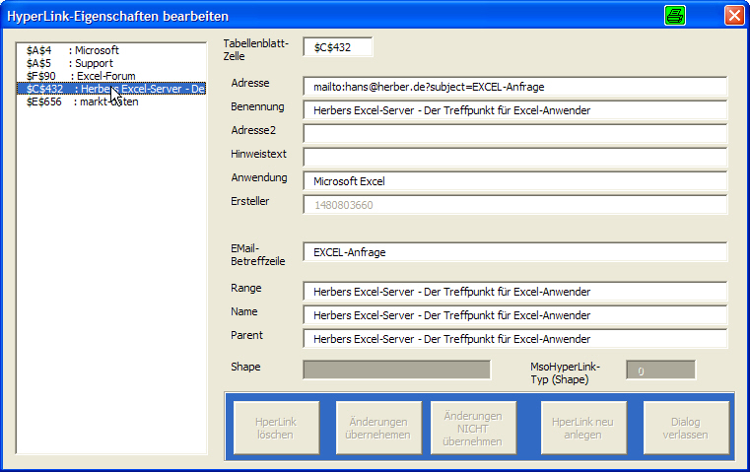Click the Anwendung field showing Microsoft Excel
750x472 pixels.
tap(514, 181)
